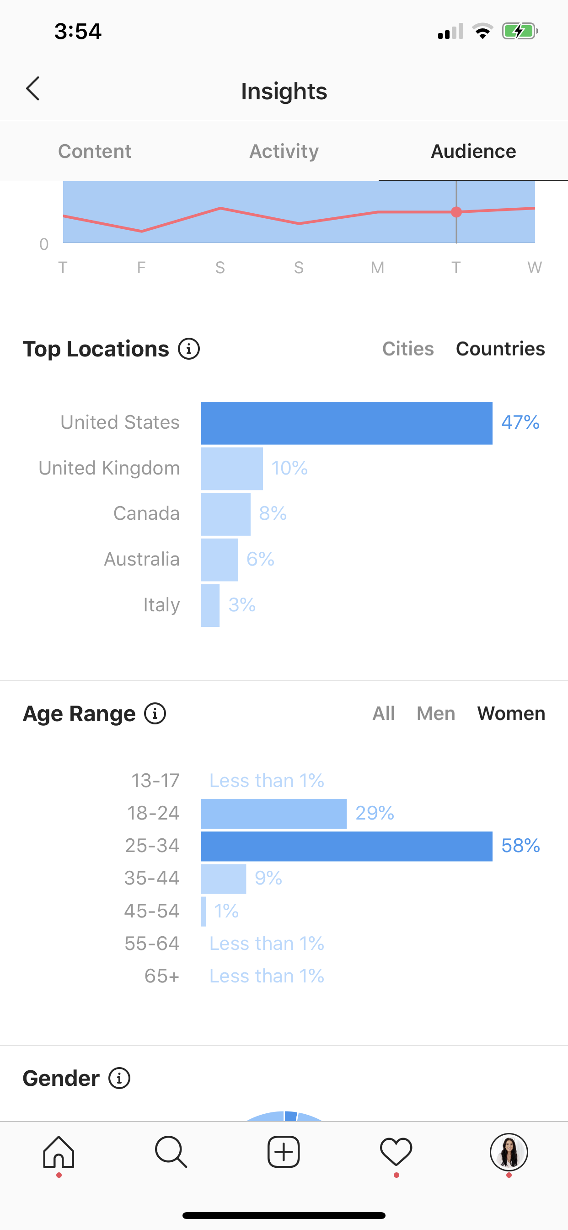Select the Audience tab
This screenshot has height=1230, width=568.
[473, 151]
